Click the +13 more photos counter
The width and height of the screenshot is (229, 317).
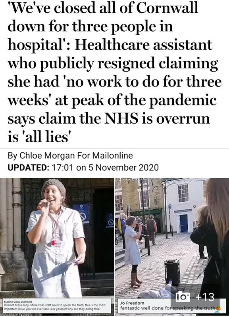[204, 297]
